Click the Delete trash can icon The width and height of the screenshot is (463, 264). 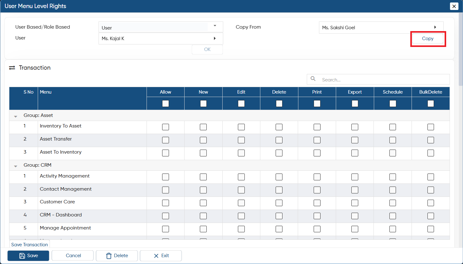(x=109, y=256)
